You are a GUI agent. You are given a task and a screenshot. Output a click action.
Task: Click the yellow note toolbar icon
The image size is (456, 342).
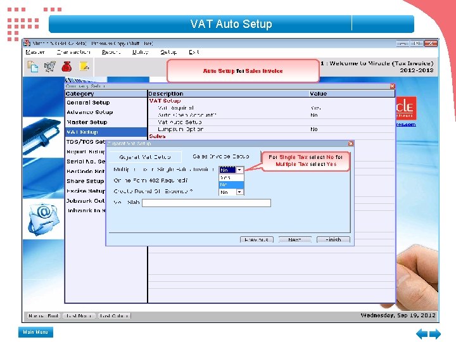[x=84, y=66]
